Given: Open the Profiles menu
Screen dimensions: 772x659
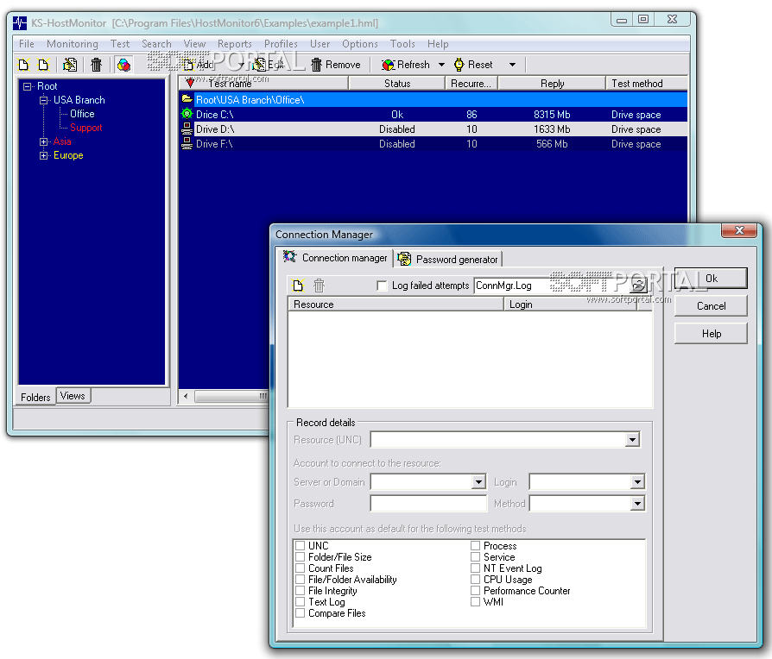Looking at the screenshot, I should [281, 44].
